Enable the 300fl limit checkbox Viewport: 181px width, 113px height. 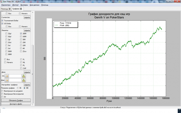6,54
